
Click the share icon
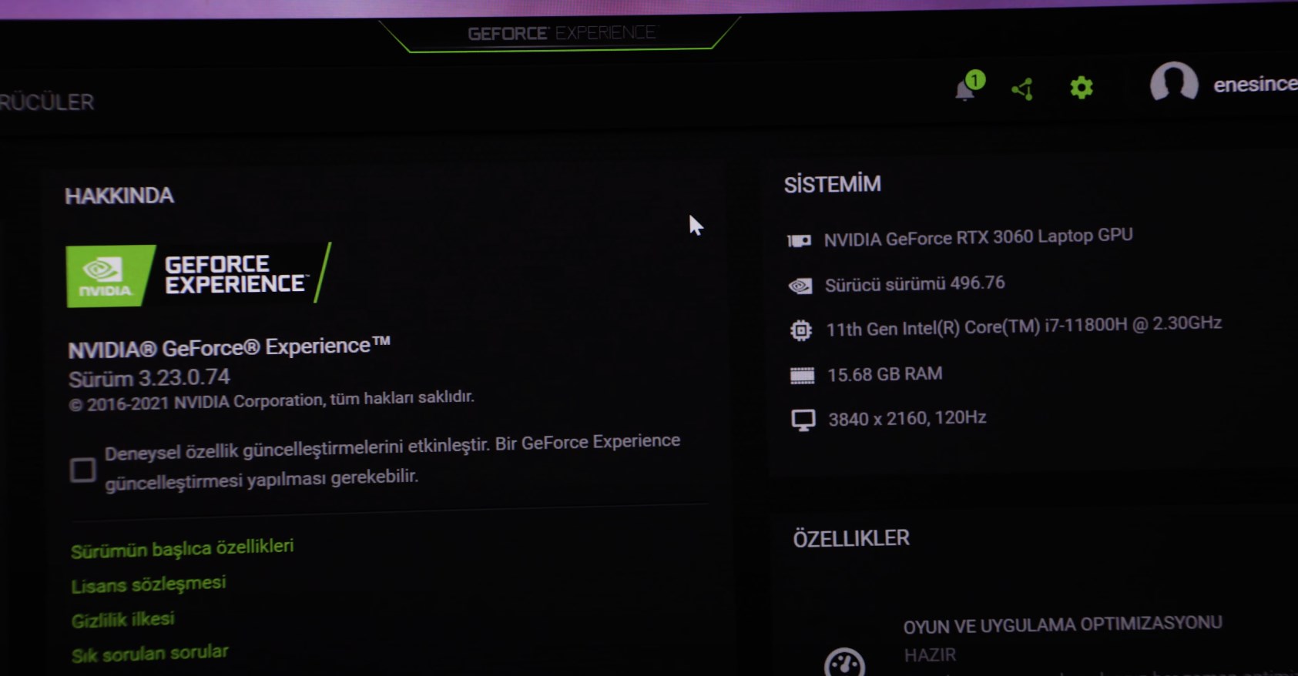coord(1023,89)
